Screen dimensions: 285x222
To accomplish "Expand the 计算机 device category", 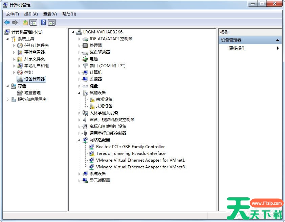I will [79, 73].
